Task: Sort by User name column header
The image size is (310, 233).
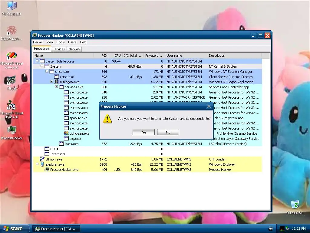Action: pos(186,56)
